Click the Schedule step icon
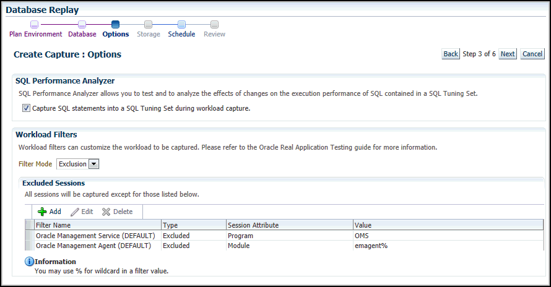The image size is (551, 287). coord(181,25)
